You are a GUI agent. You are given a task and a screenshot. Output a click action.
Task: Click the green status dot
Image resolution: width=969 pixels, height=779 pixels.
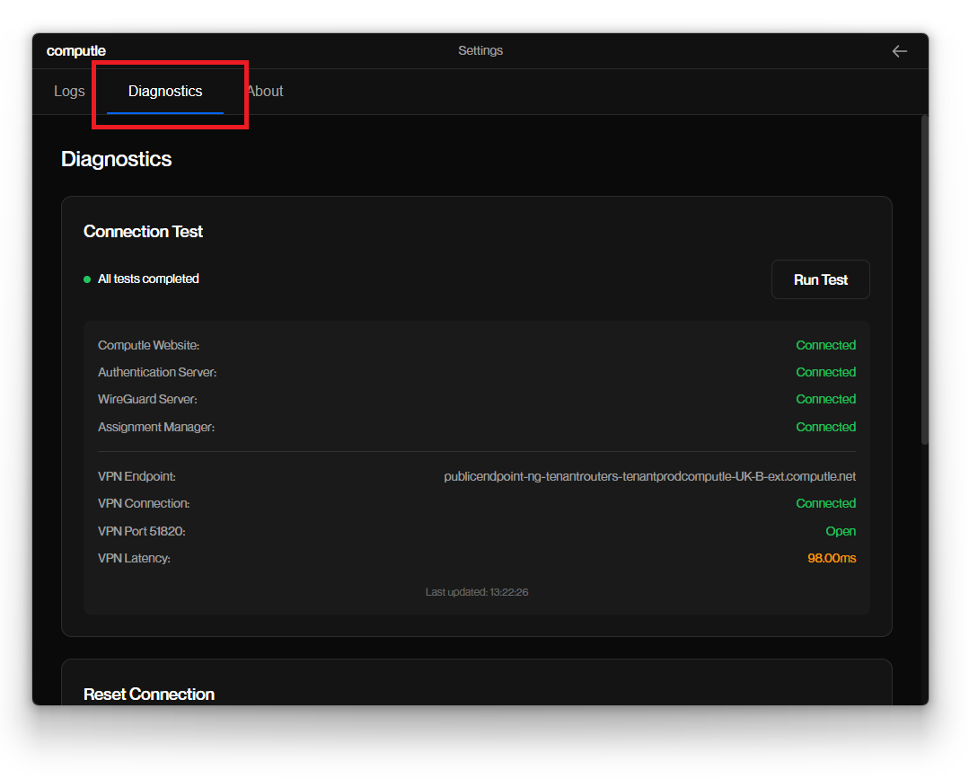coord(87,279)
